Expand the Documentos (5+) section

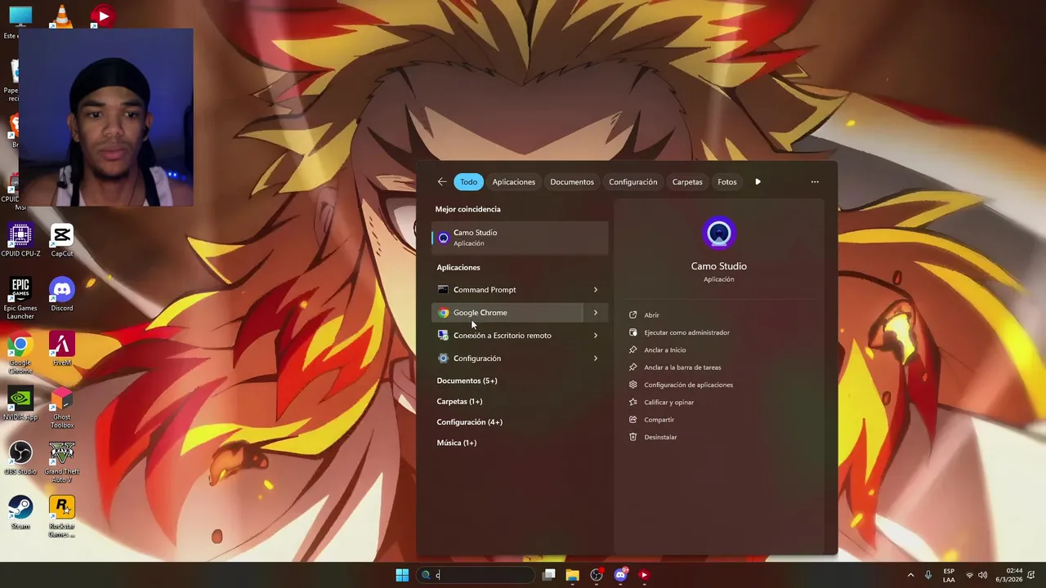pos(467,381)
